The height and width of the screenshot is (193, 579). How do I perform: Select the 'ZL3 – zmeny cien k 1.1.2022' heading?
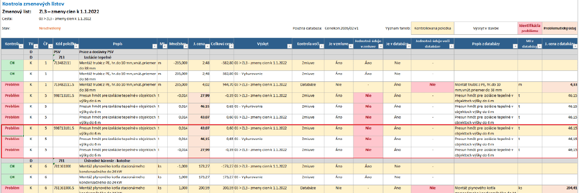[x=69, y=11]
